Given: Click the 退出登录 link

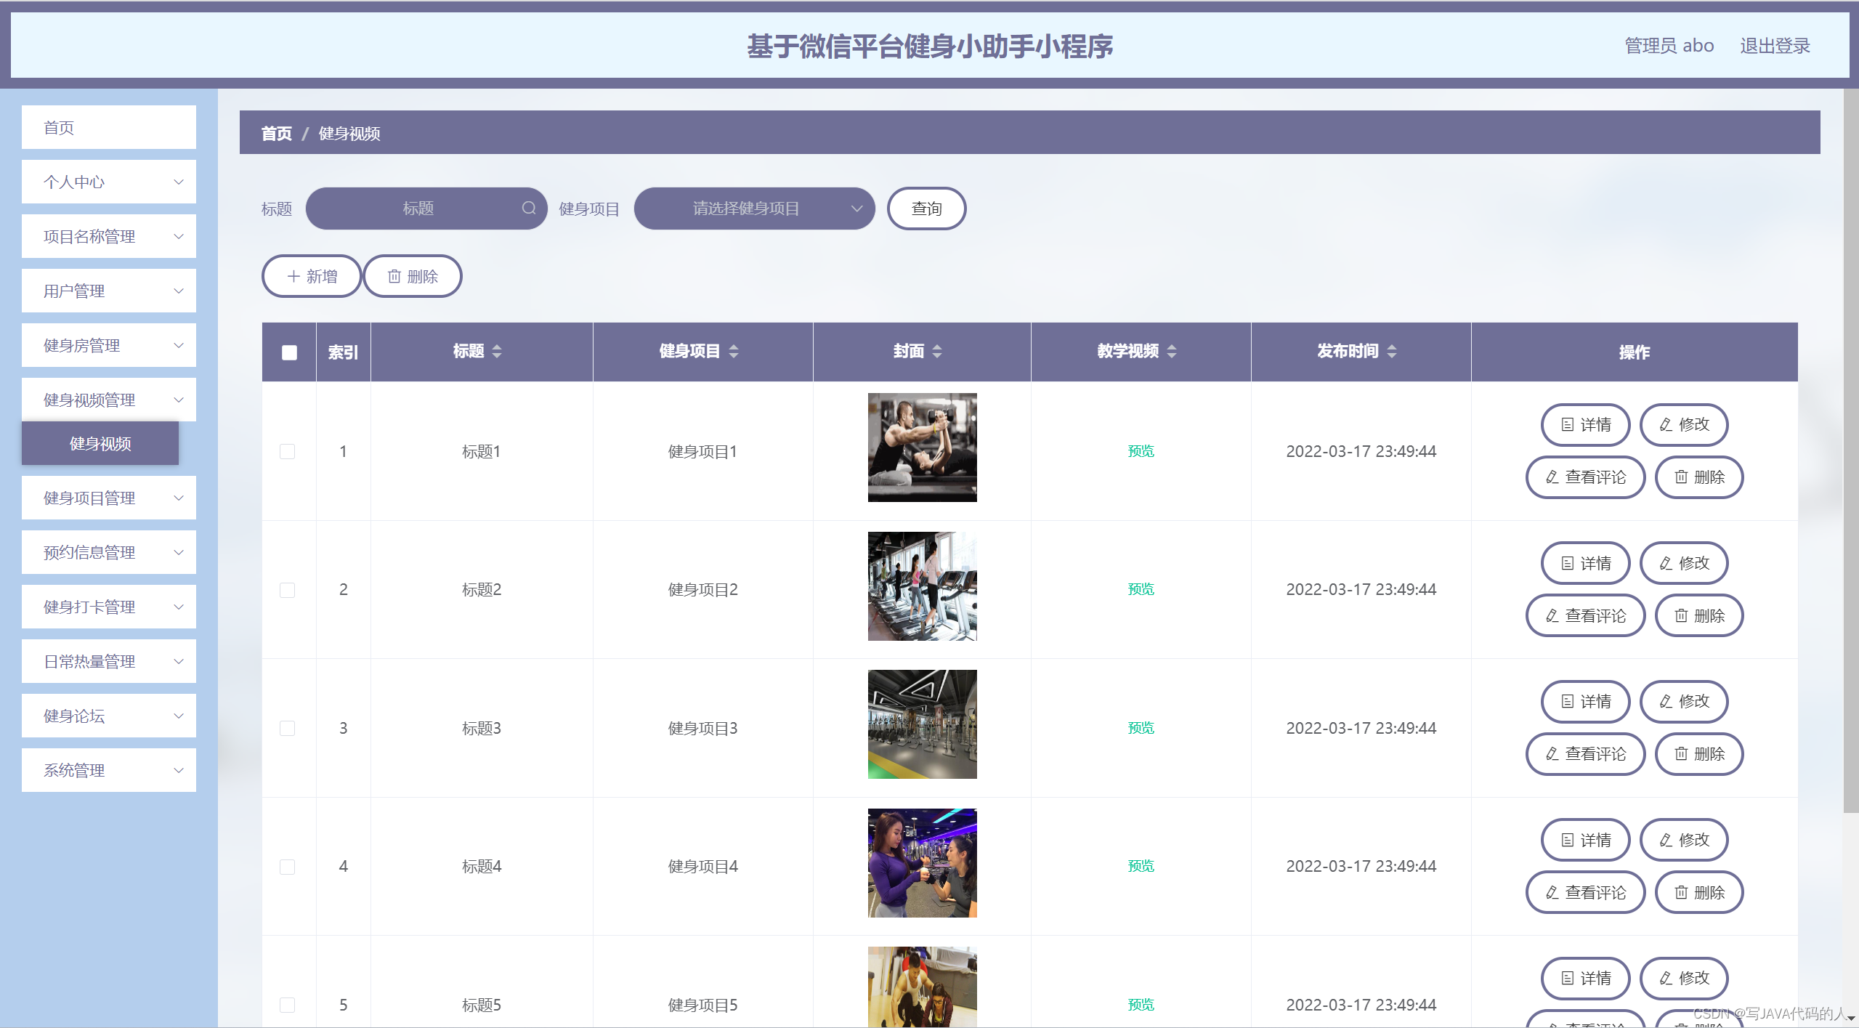Looking at the screenshot, I should point(1775,46).
